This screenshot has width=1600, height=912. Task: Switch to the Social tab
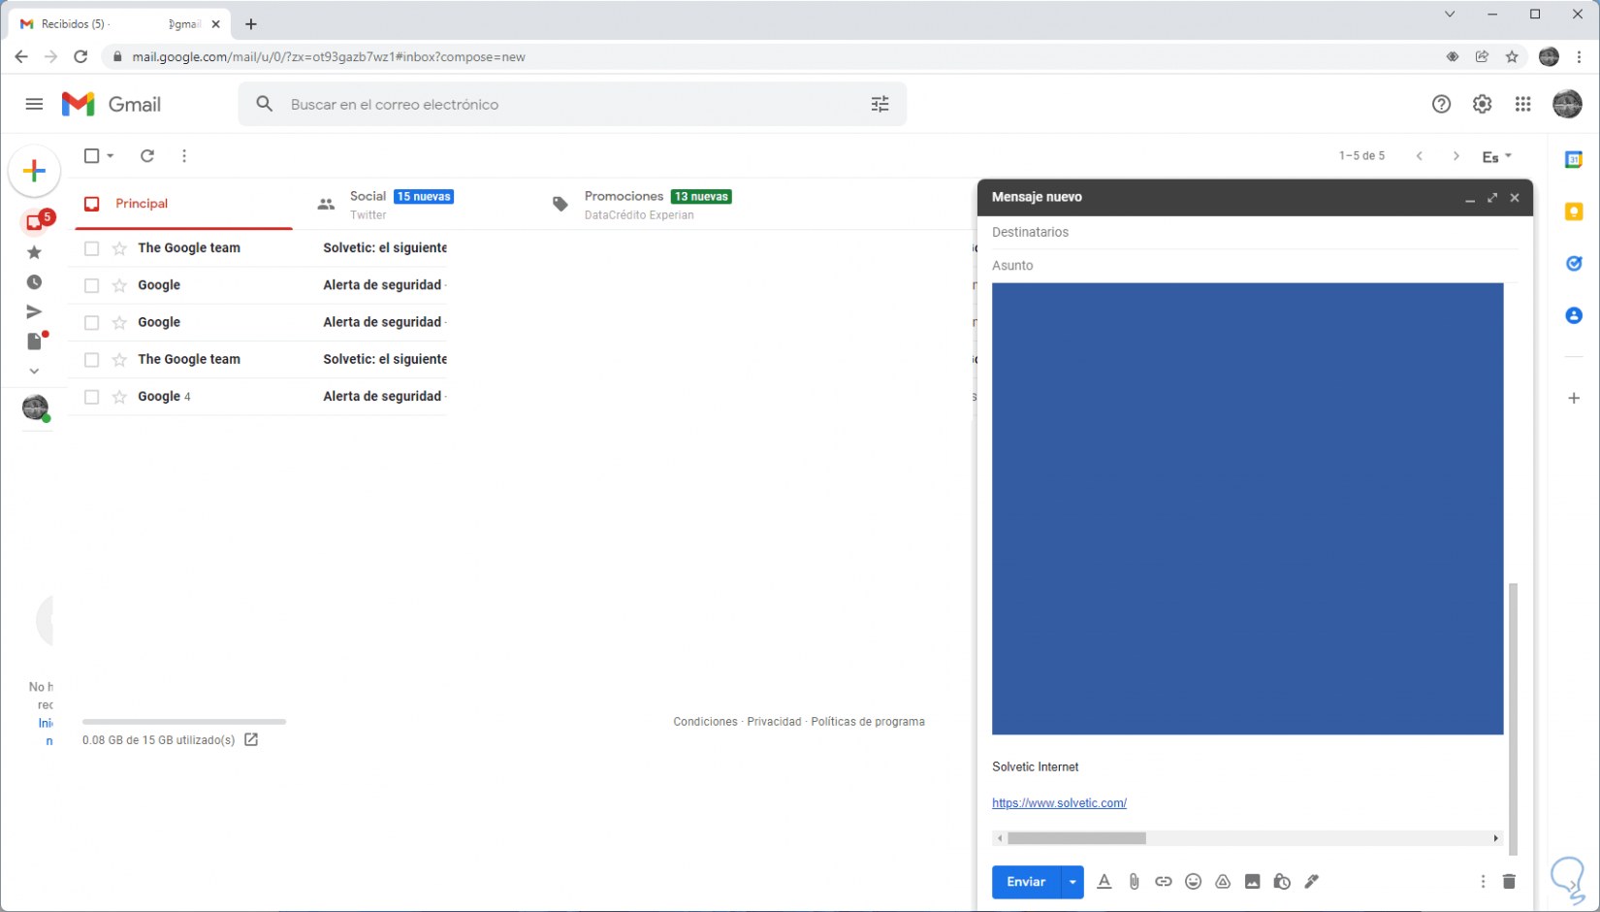415,204
